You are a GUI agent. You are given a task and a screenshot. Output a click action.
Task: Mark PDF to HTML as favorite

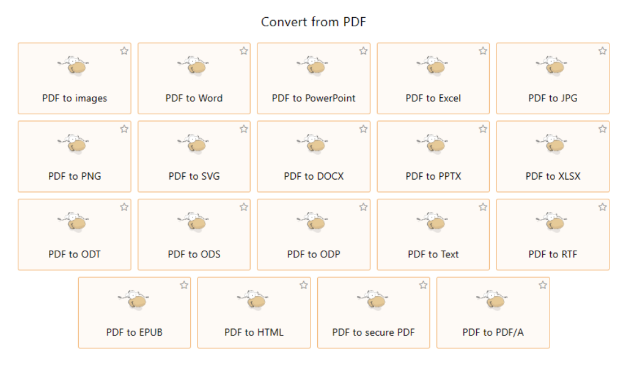pos(304,285)
